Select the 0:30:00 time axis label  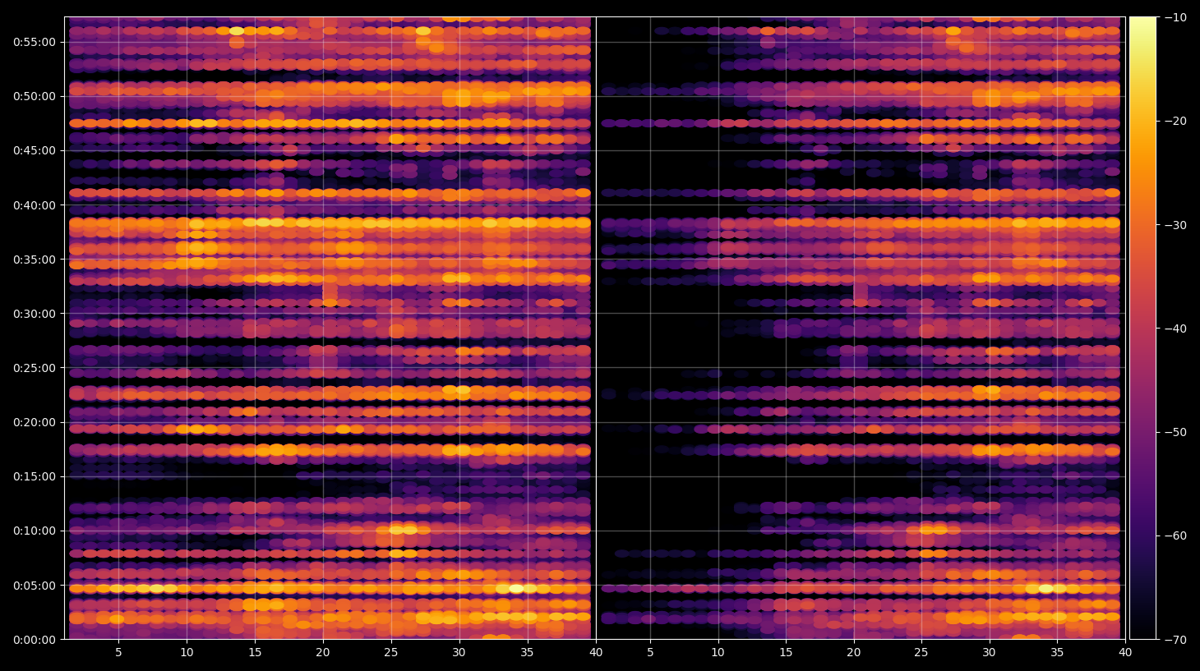tap(35, 314)
